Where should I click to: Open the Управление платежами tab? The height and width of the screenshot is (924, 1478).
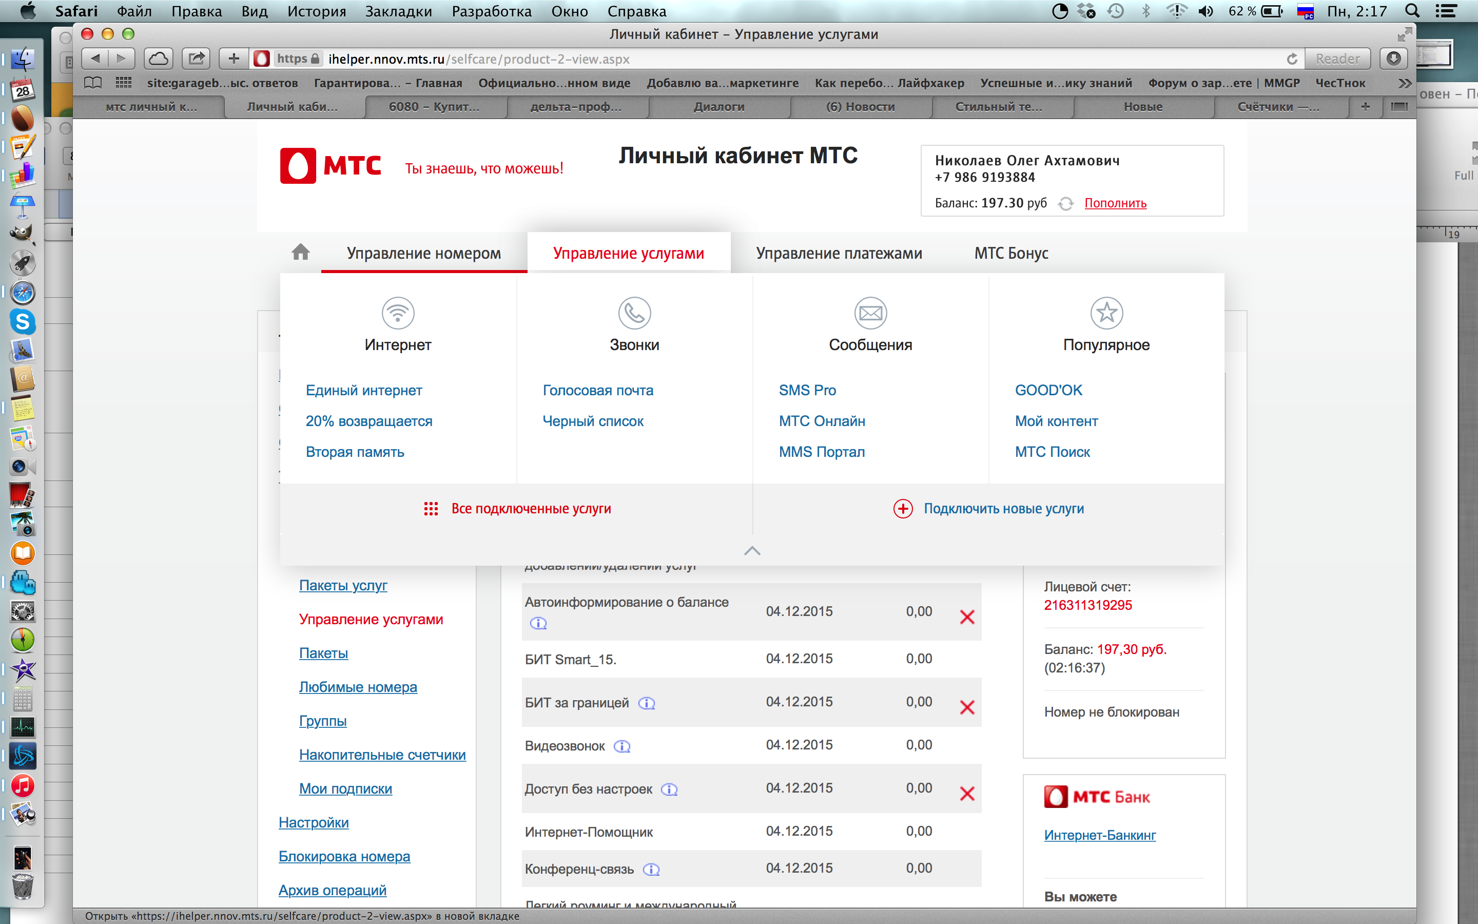click(839, 253)
